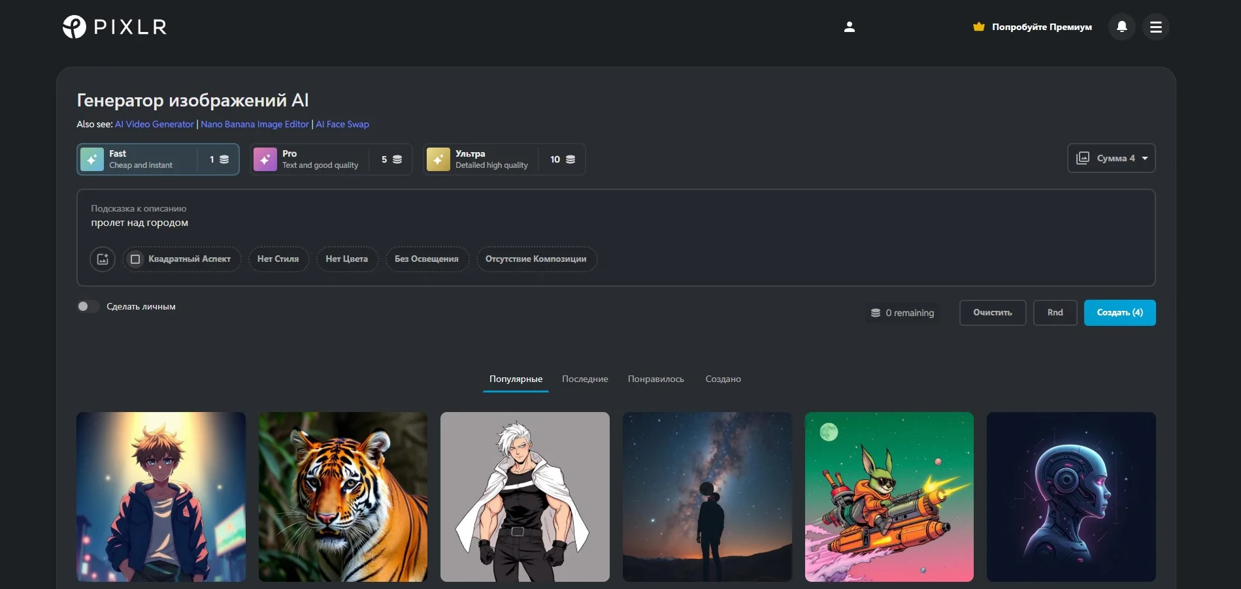Click the prompt text field
This screenshot has width=1241, height=589.
(616, 223)
